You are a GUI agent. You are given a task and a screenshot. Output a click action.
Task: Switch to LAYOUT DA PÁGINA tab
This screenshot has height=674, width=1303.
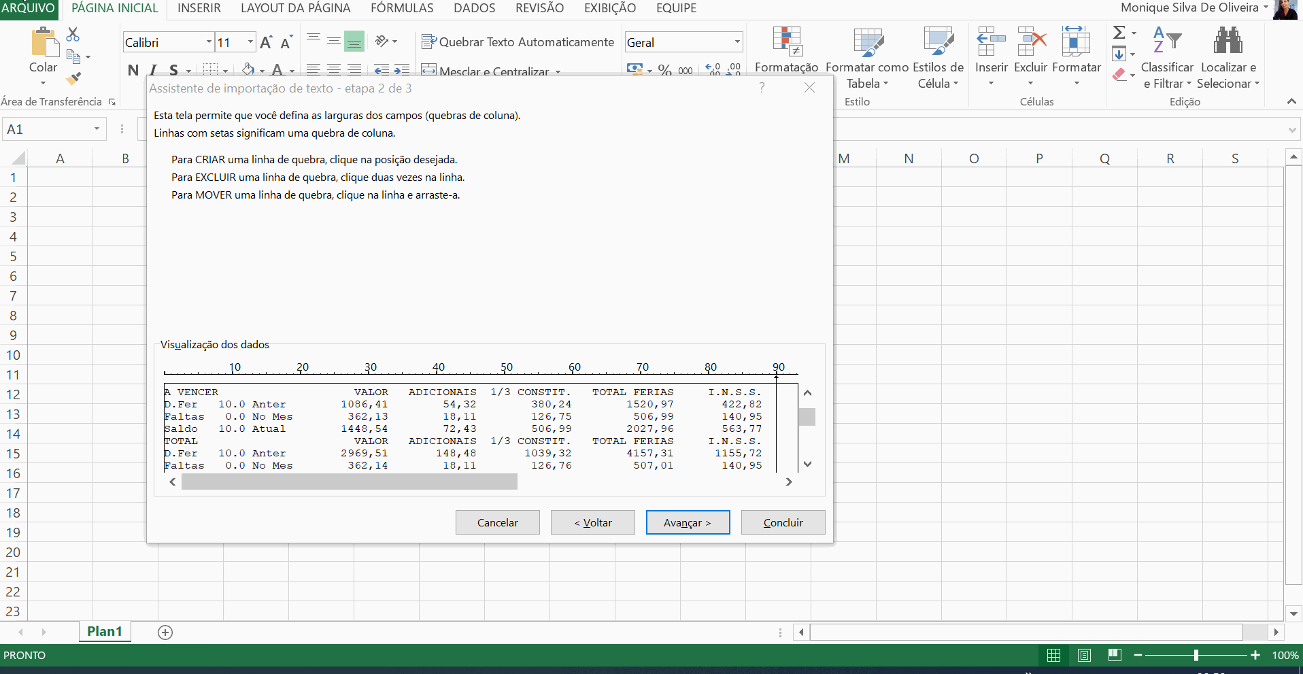point(296,8)
